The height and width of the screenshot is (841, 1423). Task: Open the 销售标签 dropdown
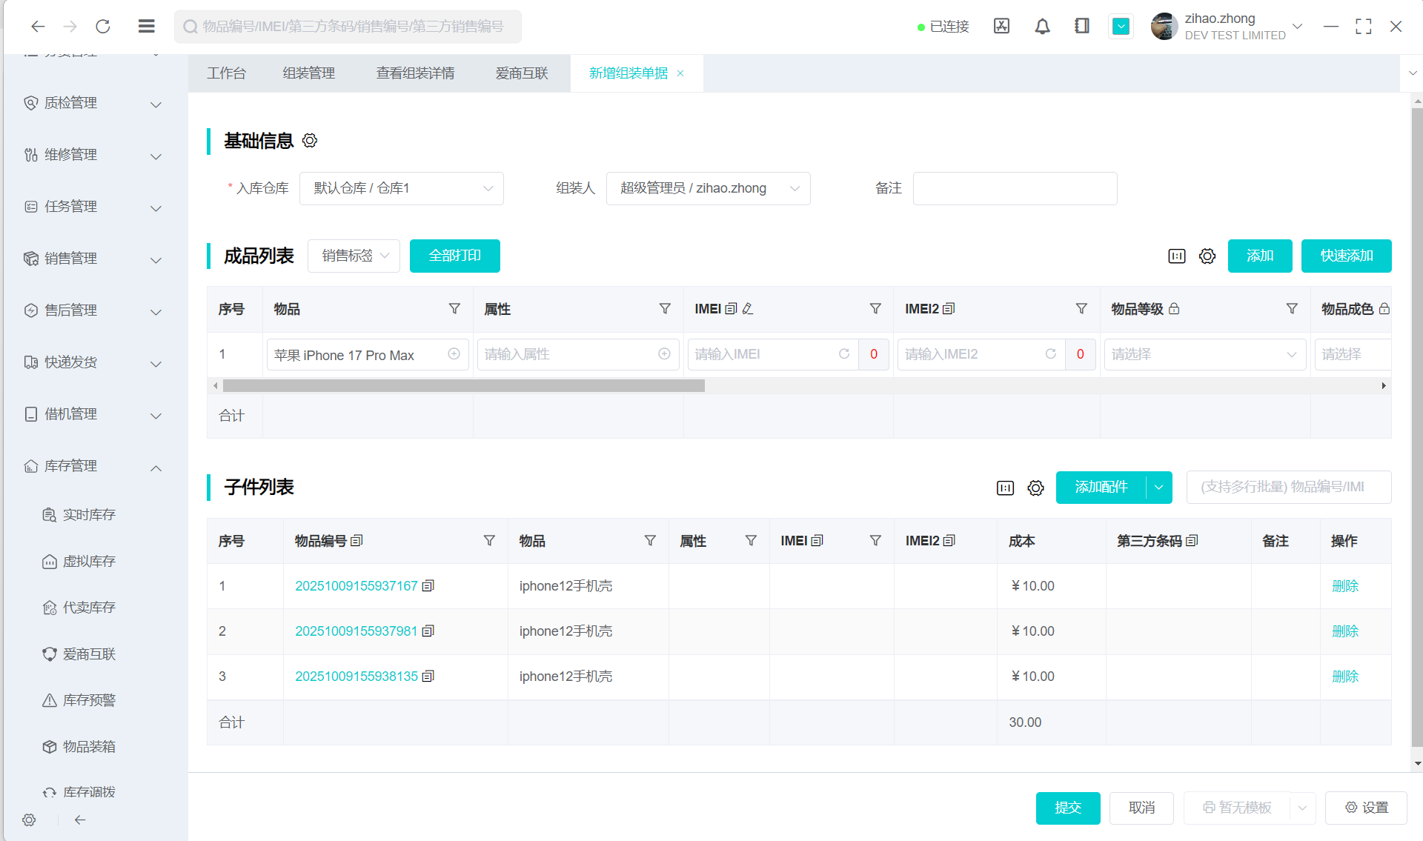click(x=354, y=256)
